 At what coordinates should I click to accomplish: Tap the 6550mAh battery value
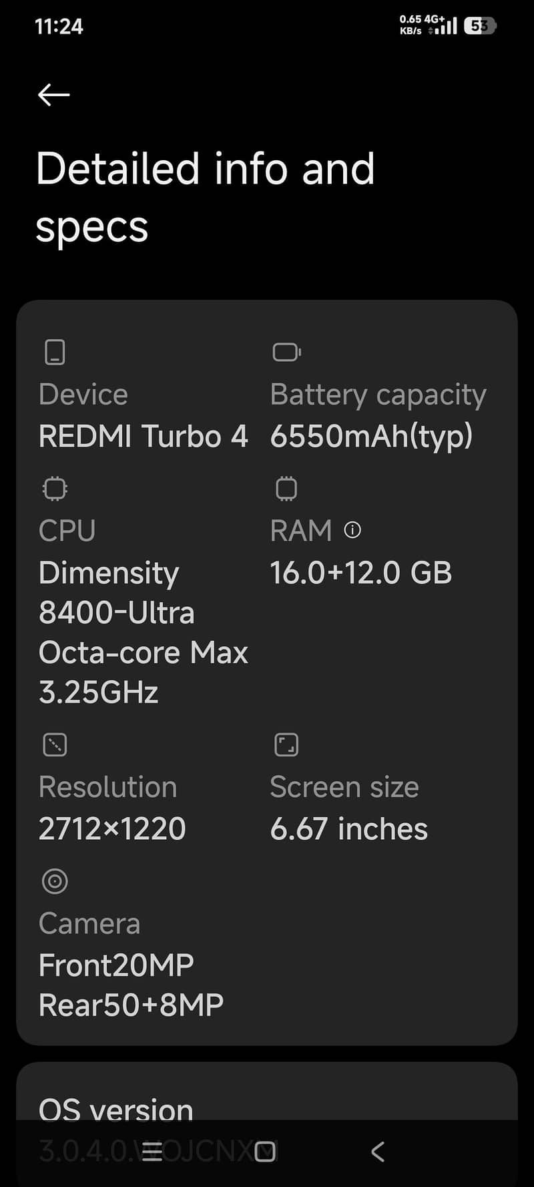click(370, 436)
